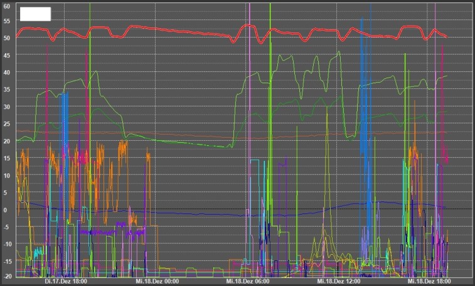Select the -5 y-axis tick label

7,227
